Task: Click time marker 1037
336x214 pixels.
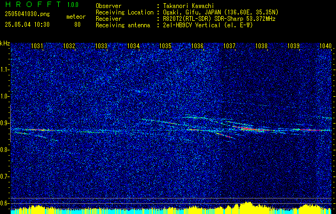Action: click(229, 45)
